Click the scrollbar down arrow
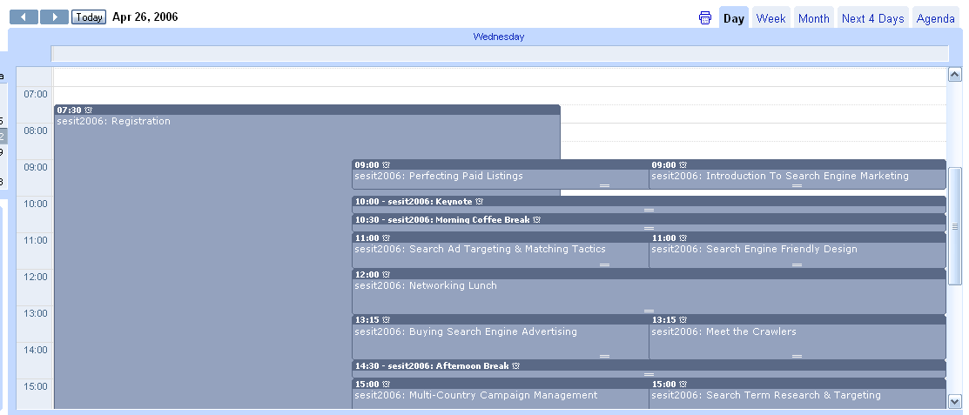This screenshot has width=969, height=415. [x=954, y=401]
